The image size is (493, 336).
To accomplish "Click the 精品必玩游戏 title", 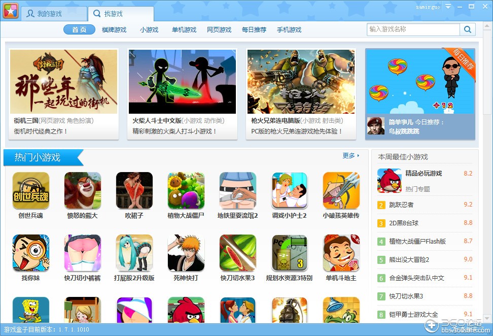I will (x=424, y=174).
